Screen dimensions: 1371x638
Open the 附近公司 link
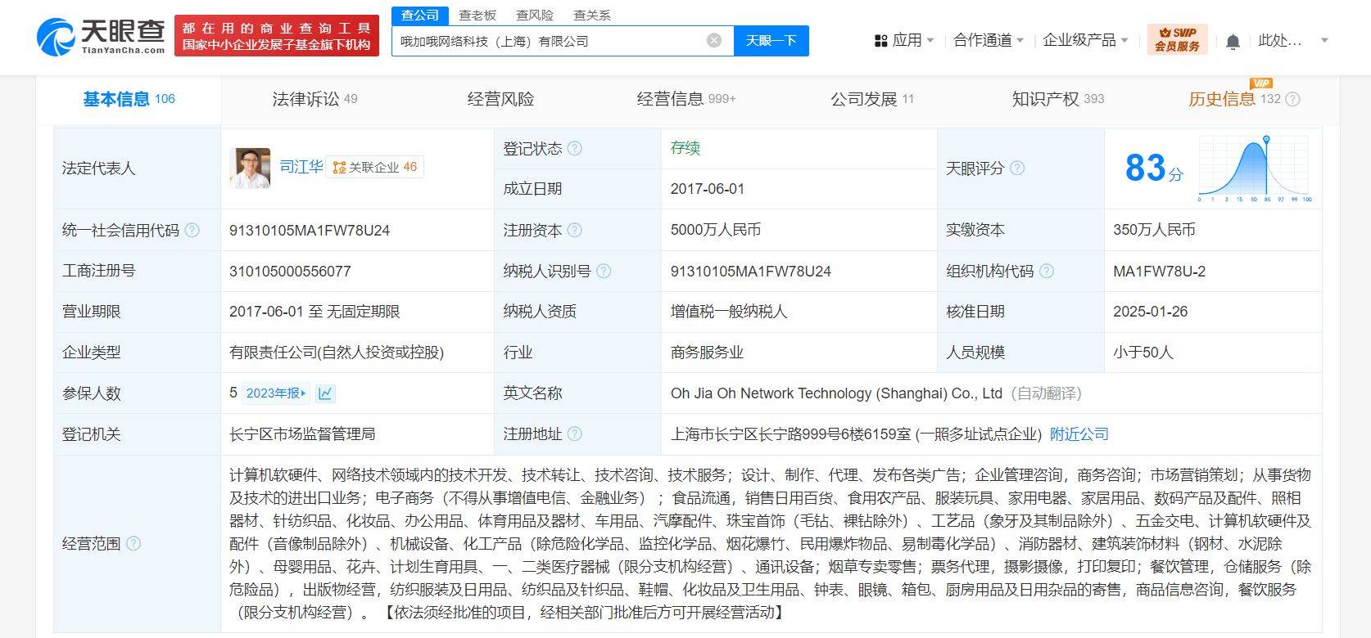click(1079, 434)
